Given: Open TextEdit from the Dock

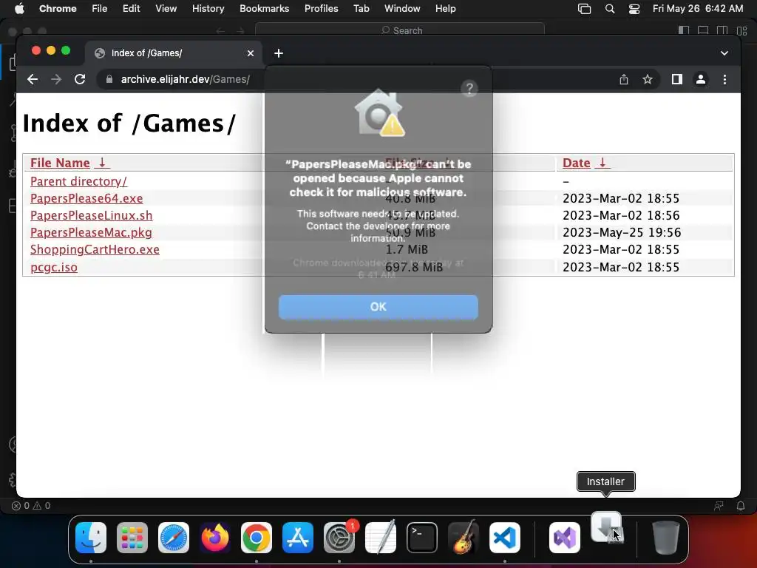Looking at the screenshot, I should coord(381,537).
